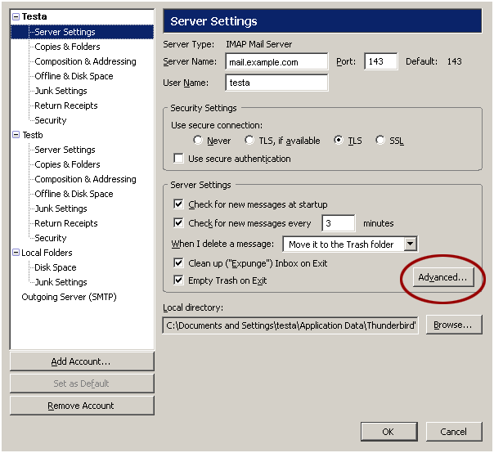The image size is (494, 453).
Task: Focus the User Name field
Action: coord(276,83)
